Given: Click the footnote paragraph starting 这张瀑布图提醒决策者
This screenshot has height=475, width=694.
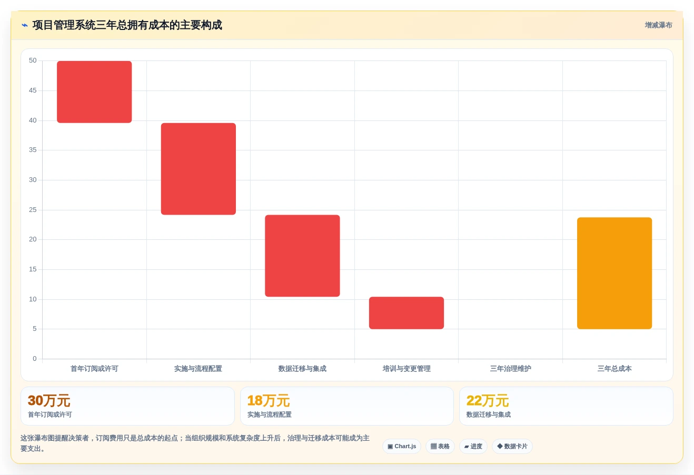Looking at the screenshot, I should coord(195,443).
